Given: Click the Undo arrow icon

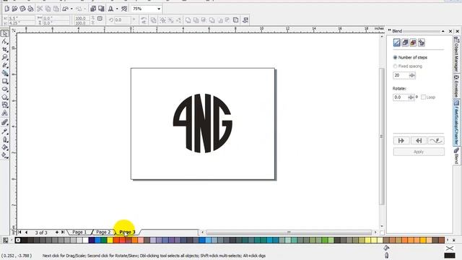Looking at the screenshot, I should (66, 9).
